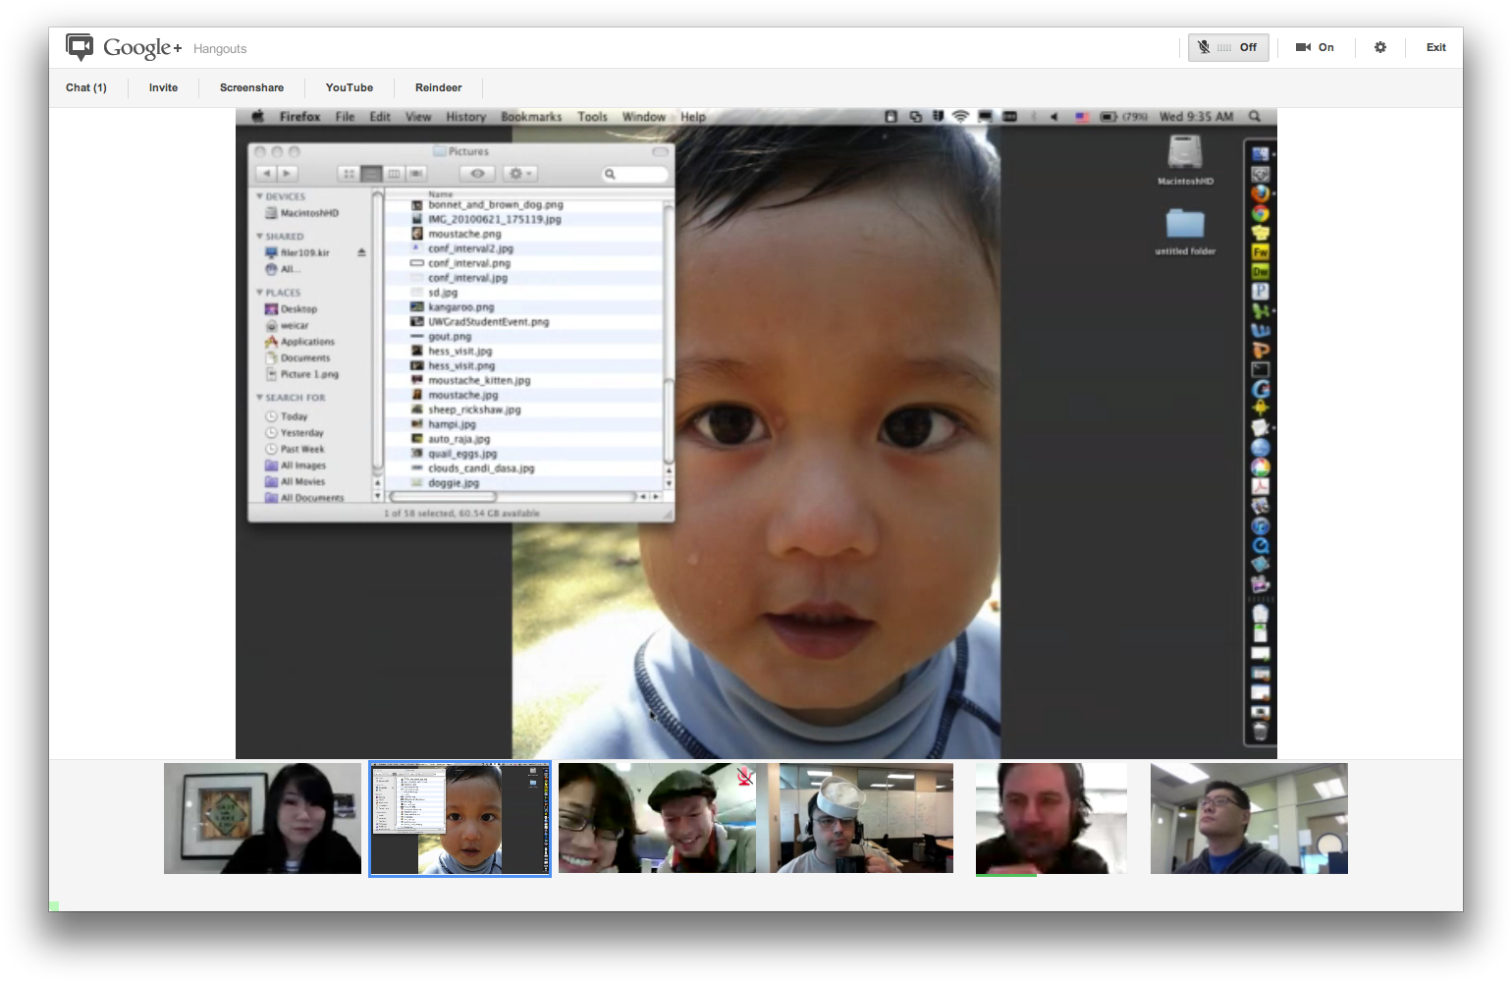Collapse the SEARCH FOR section in Finder

tap(260, 398)
